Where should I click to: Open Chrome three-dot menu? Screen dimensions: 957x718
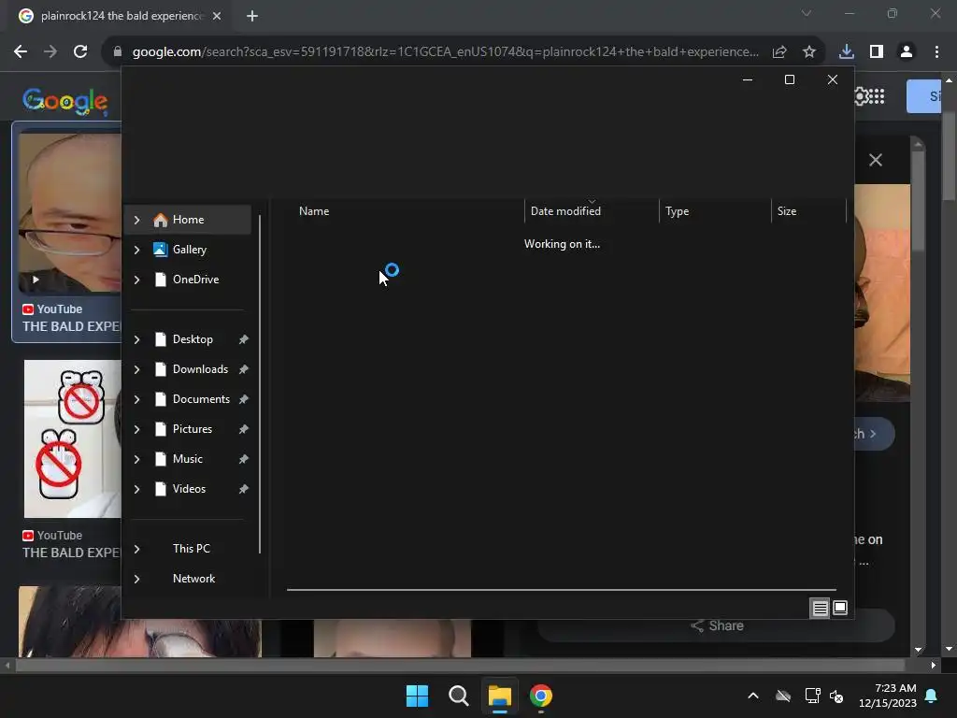[x=936, y=52]
